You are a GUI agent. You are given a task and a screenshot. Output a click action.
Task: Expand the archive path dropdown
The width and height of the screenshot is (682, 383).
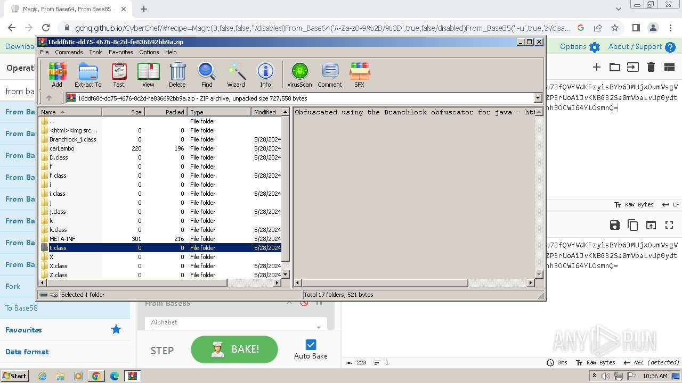pos(538,98)
